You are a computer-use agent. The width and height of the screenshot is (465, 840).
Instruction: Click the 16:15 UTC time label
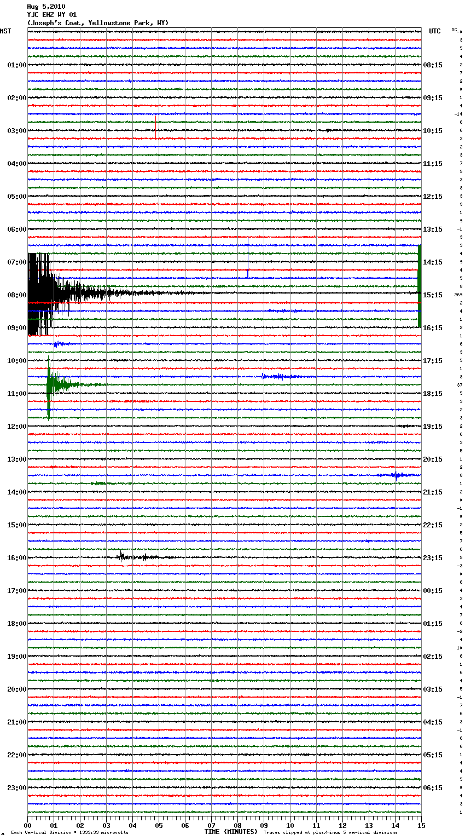click(433, 328)
